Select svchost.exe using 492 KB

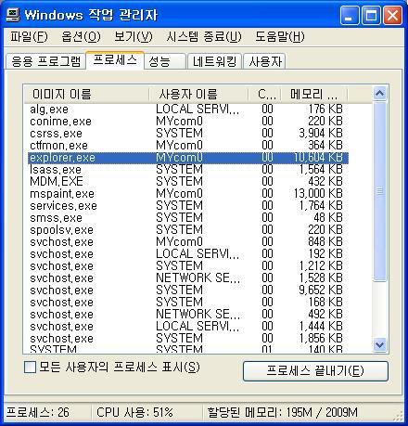[x=188, y=315]
